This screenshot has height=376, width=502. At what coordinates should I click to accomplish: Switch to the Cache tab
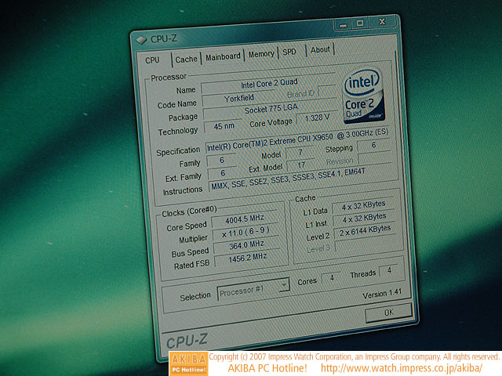tap(186, 59)
